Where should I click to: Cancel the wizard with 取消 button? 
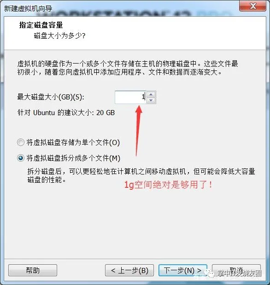click(236, 270)
